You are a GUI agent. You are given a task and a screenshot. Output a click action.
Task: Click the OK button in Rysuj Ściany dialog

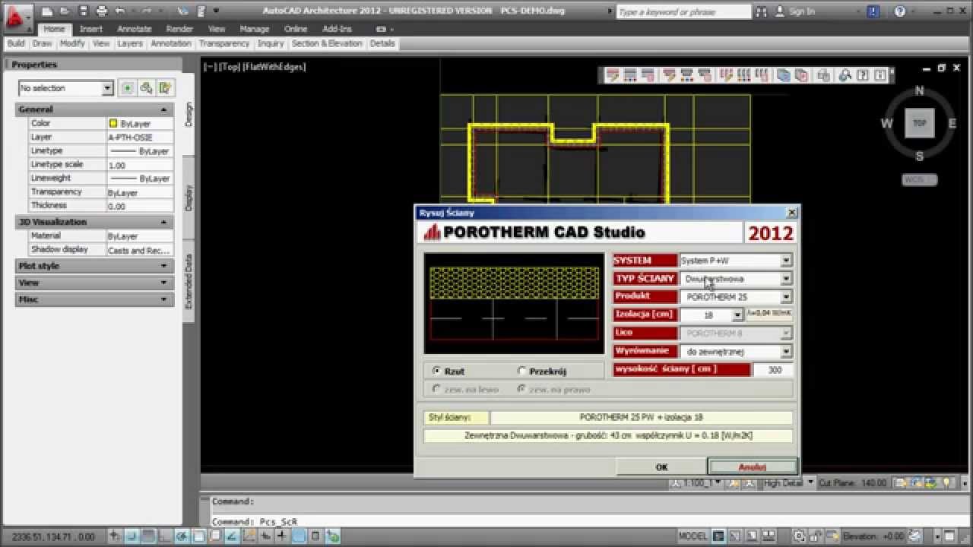pos(661,466)
